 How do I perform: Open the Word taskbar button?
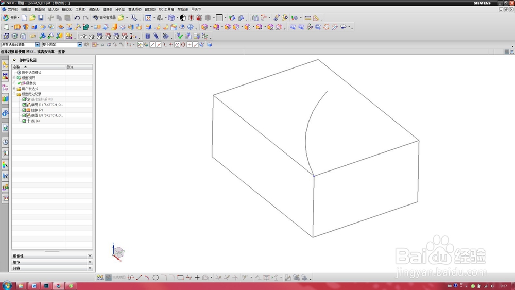(x=34, y=286)
